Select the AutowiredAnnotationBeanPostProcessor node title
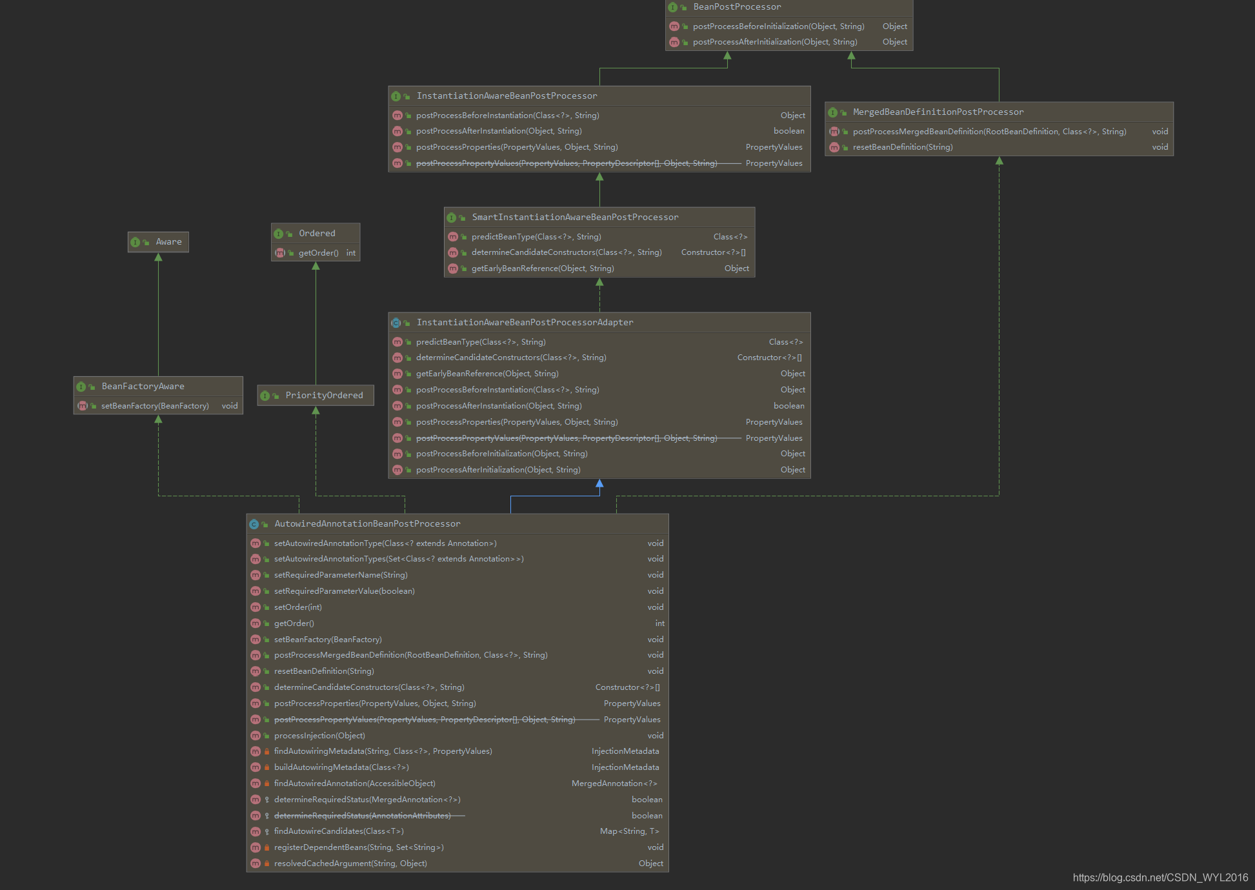Image resolution: width=1255 pixels, height=890 pixels. point(367,524)
